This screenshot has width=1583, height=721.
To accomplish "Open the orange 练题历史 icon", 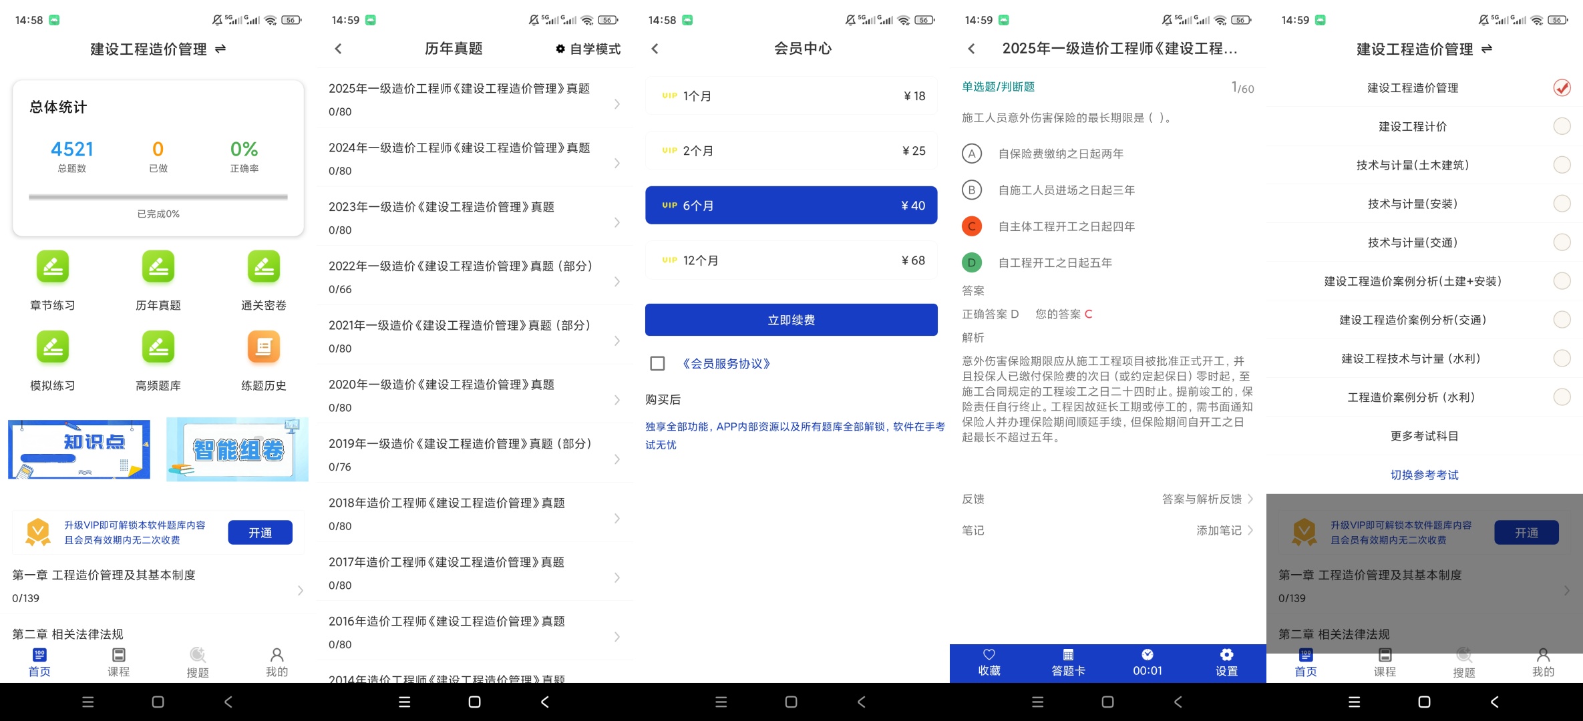I will pyautogui.click(x=264, y=347).
